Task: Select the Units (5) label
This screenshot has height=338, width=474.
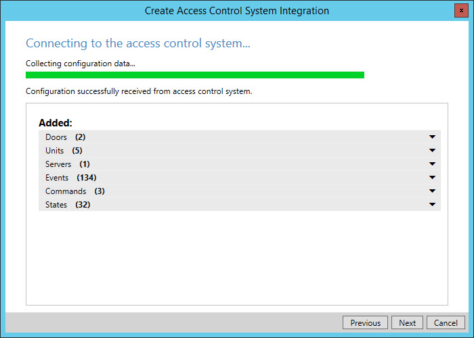Action: 64,151
